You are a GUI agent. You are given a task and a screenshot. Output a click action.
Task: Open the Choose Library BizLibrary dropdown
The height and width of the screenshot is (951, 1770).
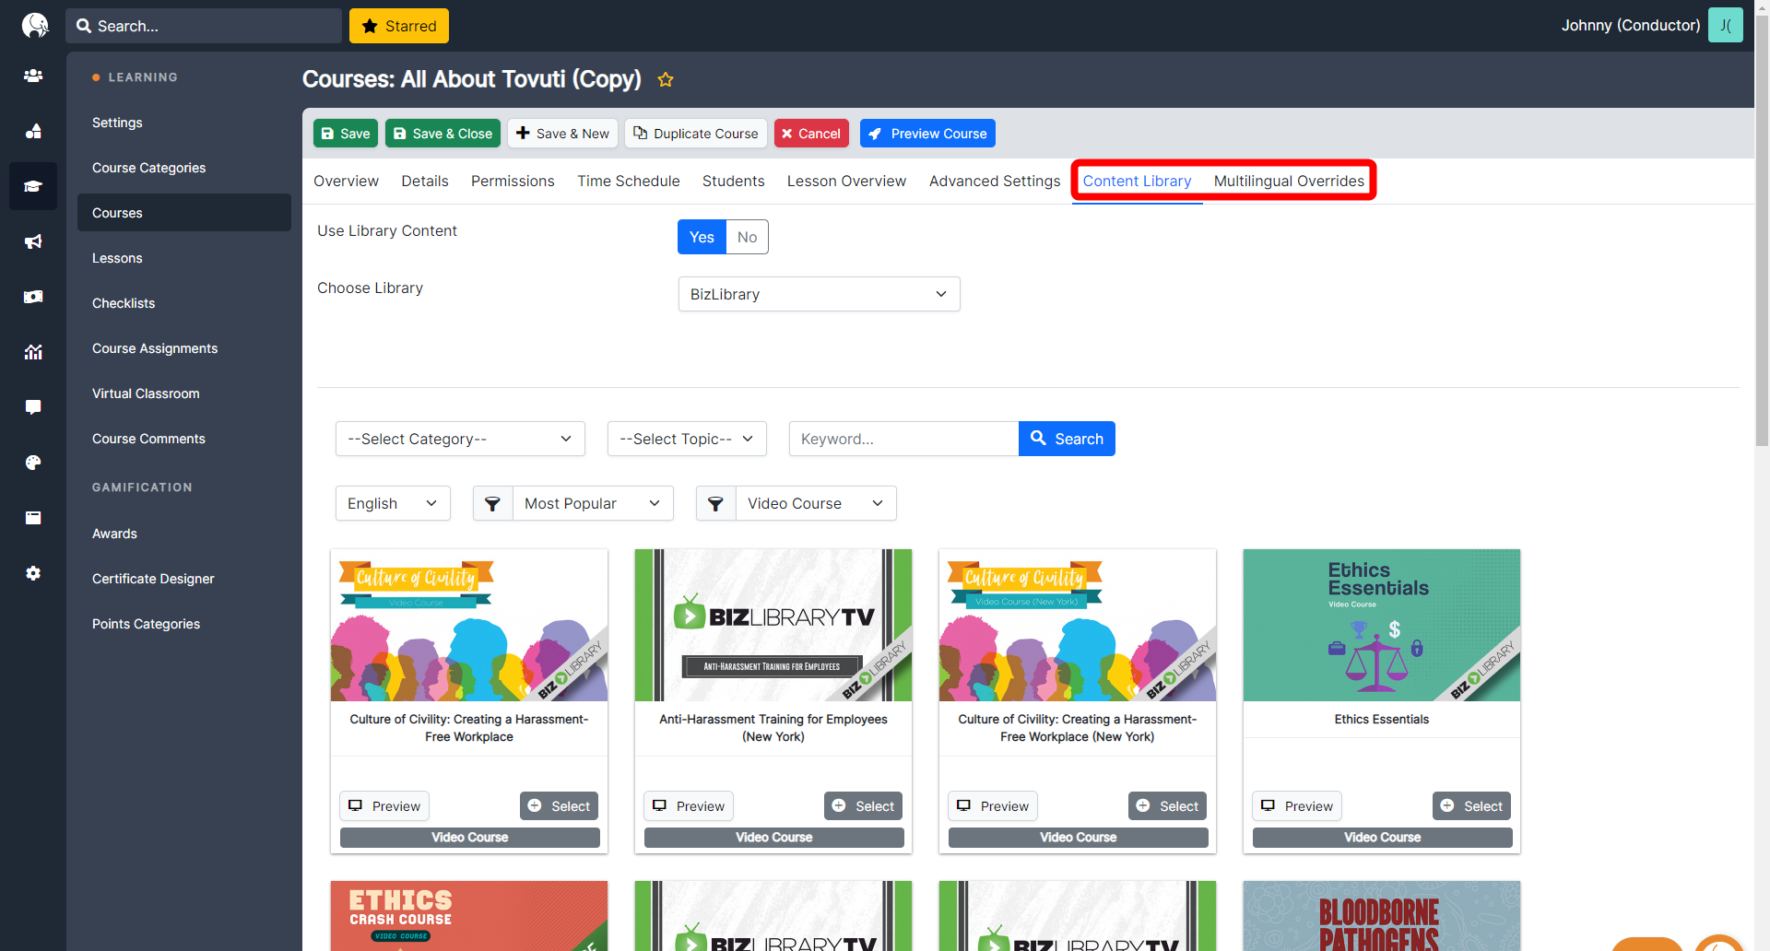[x=820, y=294]
